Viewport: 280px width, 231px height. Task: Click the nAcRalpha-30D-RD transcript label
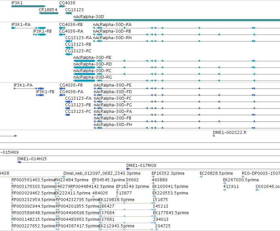[92, 64]
